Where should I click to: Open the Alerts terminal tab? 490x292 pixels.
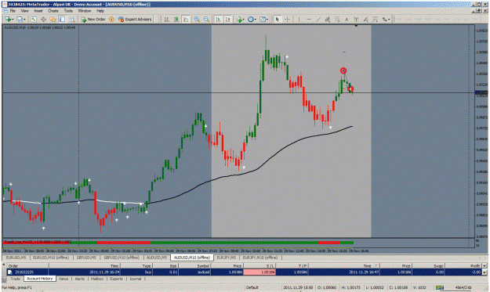coord(80,279)
